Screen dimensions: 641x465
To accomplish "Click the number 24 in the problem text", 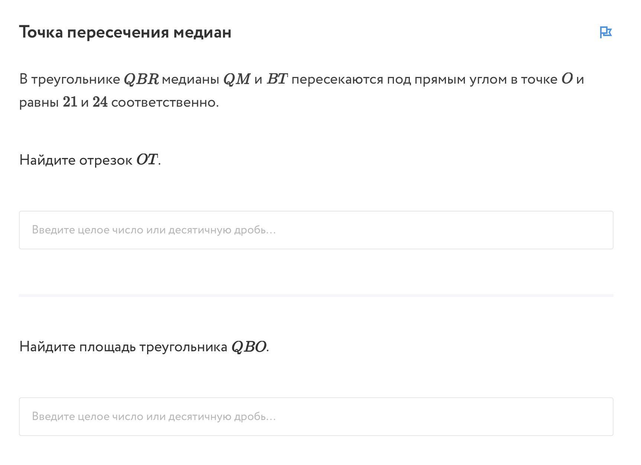I will point(100,102).
